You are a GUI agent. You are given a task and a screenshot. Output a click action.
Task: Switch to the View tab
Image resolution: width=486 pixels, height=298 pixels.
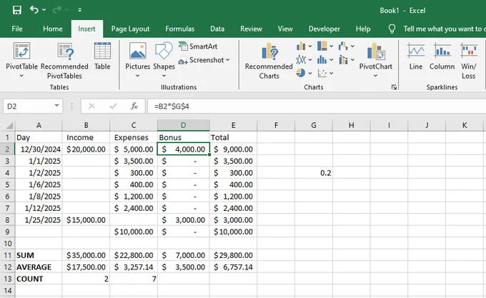285,29
